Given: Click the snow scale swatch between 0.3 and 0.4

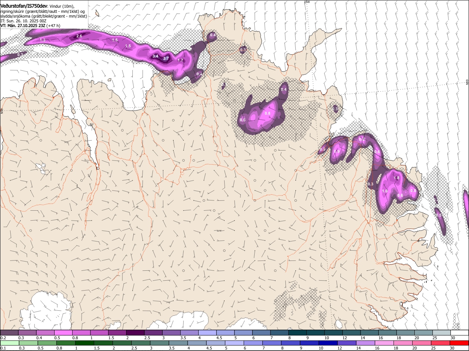Looking at the screenshot, I should [x=27, y=333].
